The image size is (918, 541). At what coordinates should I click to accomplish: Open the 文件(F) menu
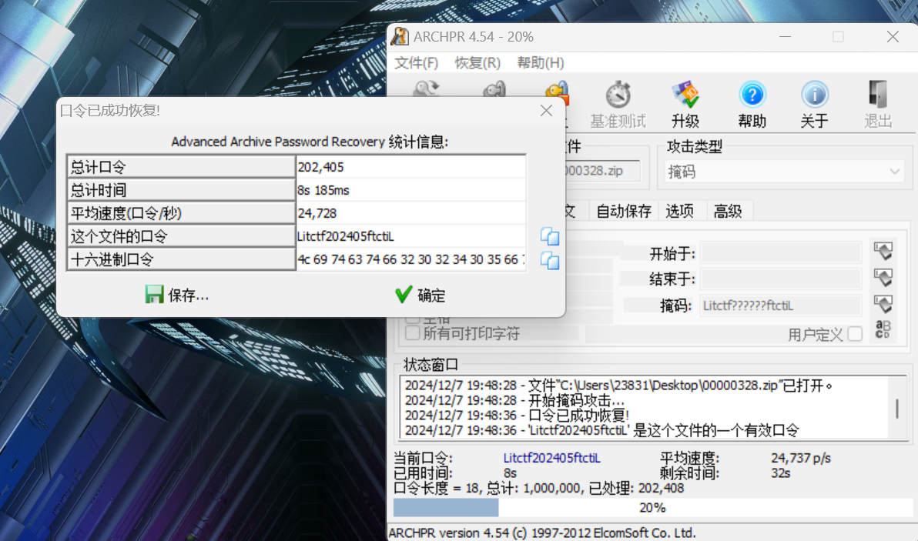point(417,62)
